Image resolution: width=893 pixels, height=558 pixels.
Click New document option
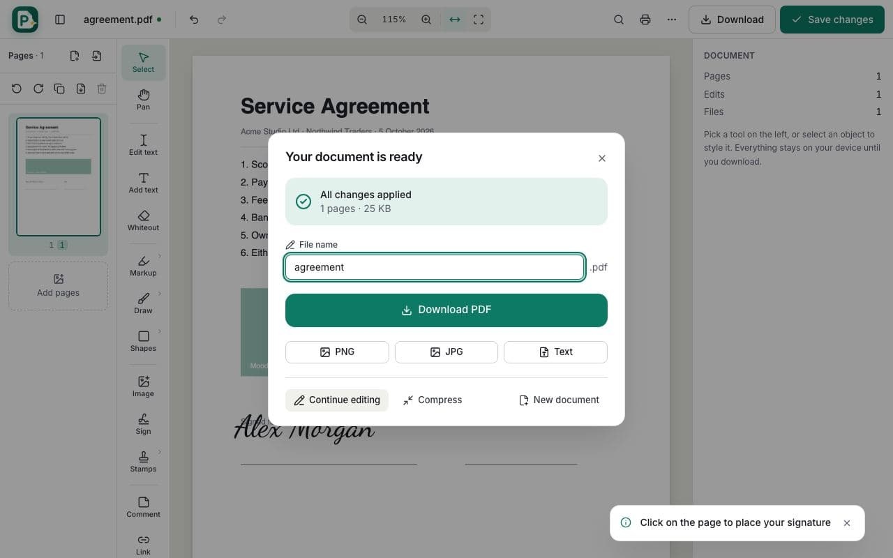point(560,400)
